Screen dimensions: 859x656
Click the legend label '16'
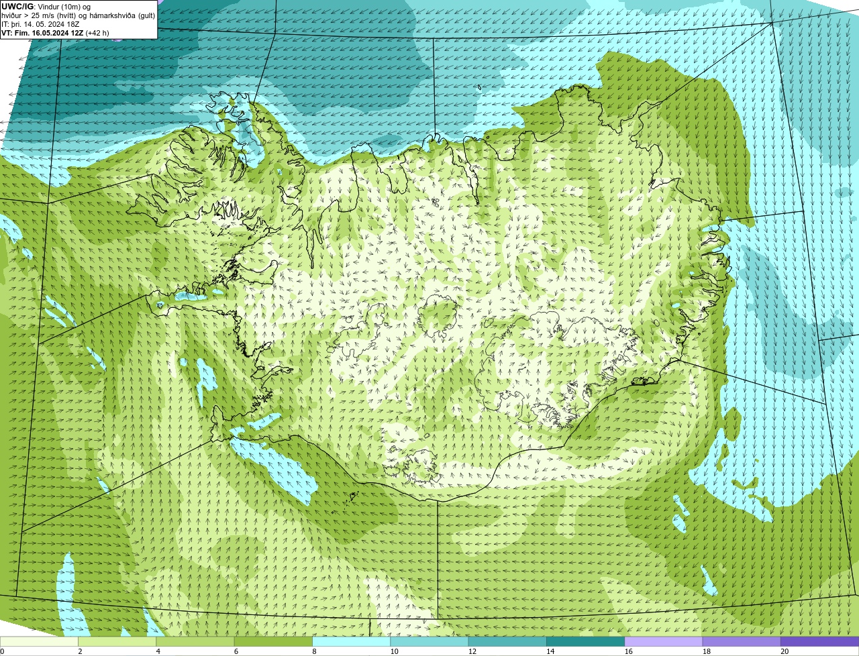[628, 651]
